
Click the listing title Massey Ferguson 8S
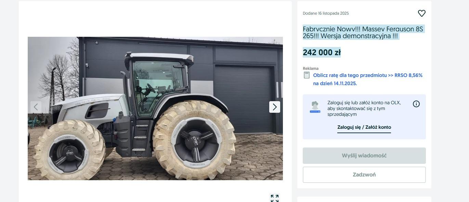363,33
